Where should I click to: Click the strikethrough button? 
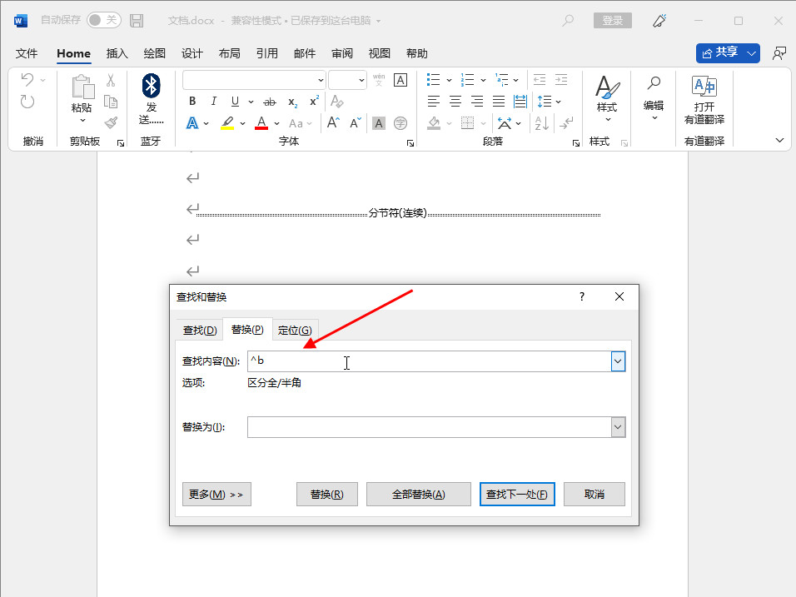tap(269, 102)
